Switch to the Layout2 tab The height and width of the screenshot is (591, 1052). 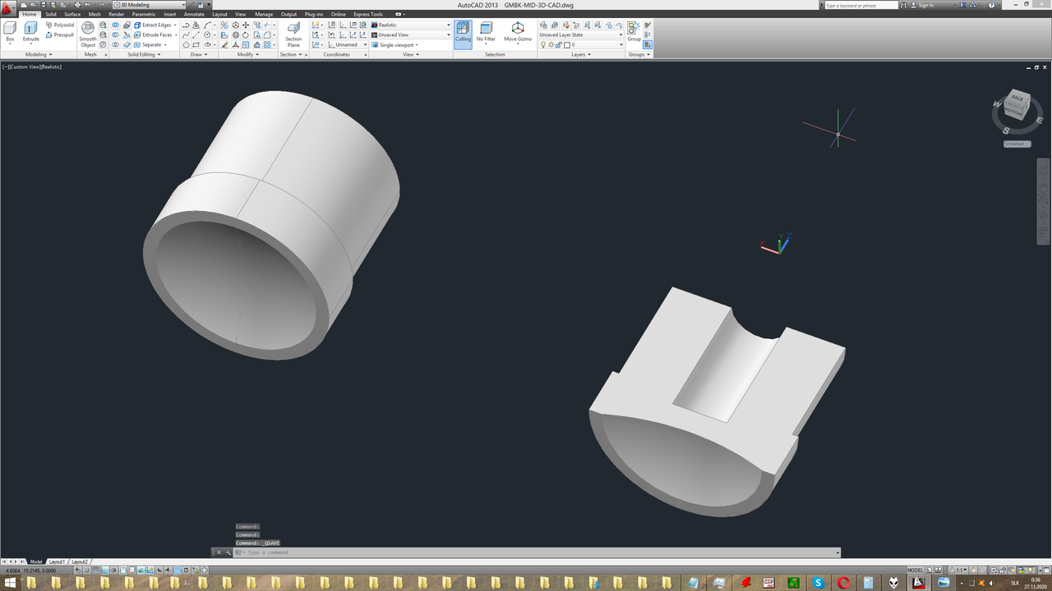point(79,561)
